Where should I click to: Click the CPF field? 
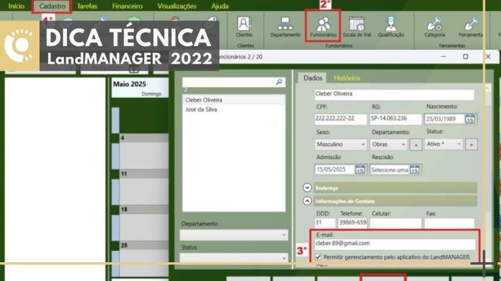341,119
